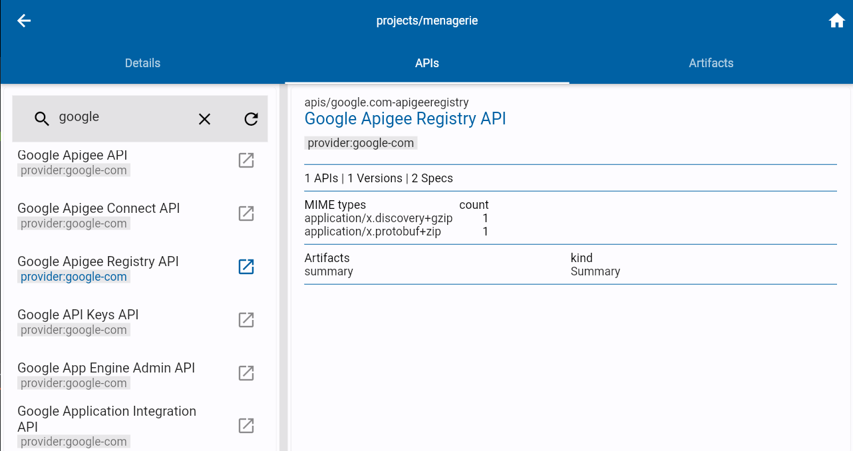Select Google Apigee API list row

point(140,162)
